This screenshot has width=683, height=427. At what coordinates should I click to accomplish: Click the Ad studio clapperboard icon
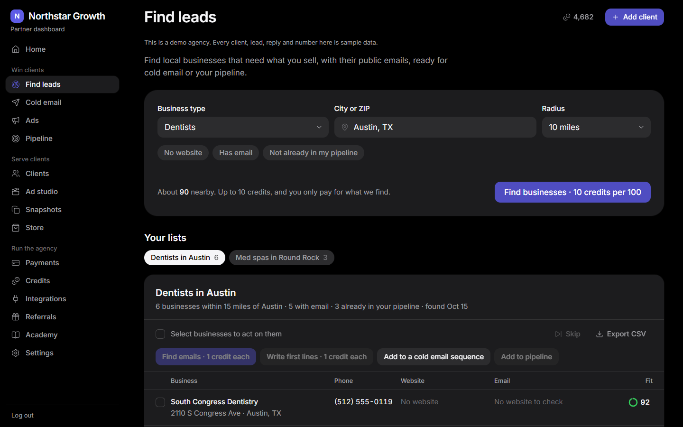16,192
